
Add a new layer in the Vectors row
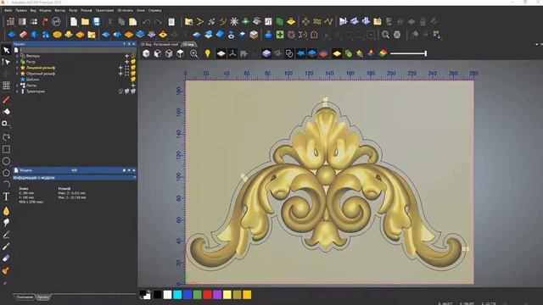[126, 56]
